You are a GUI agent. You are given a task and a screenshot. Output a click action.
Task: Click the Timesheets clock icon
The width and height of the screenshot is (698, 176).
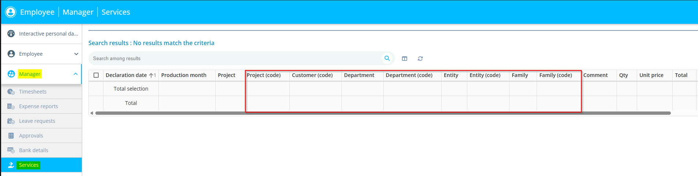point(11,92)
